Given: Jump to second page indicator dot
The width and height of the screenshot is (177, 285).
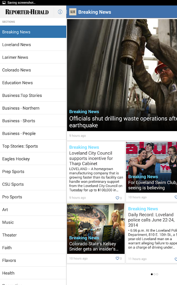Looking at the screenshot, I should pyautogui.click(x=154, y=274).
